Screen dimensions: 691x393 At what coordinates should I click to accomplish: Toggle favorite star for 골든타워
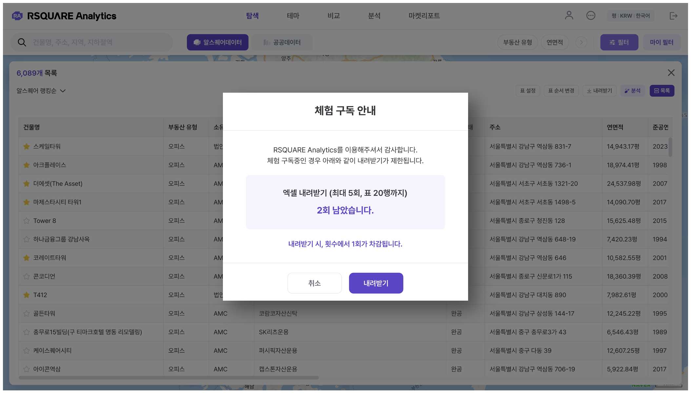(27, 313)
